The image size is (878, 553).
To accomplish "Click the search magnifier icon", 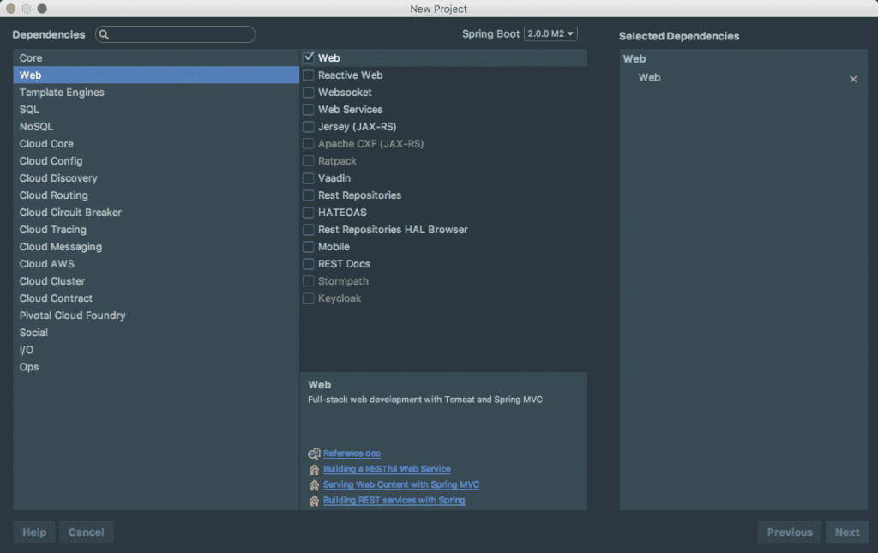I will coord(104,35).
